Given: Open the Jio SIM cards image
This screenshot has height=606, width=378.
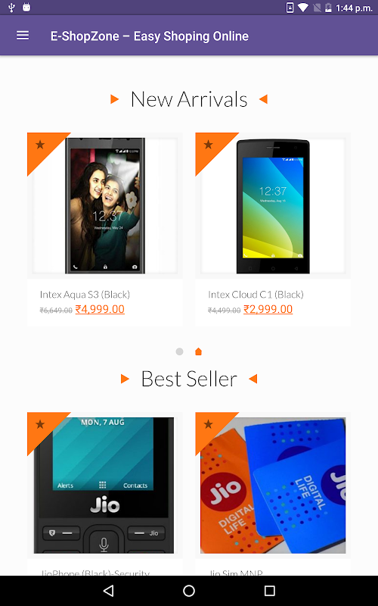Looking at the screenshot, I should tap(273, 486).
